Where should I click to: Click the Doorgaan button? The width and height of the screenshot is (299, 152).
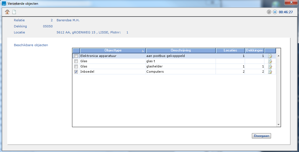click(x=261, y=136)
